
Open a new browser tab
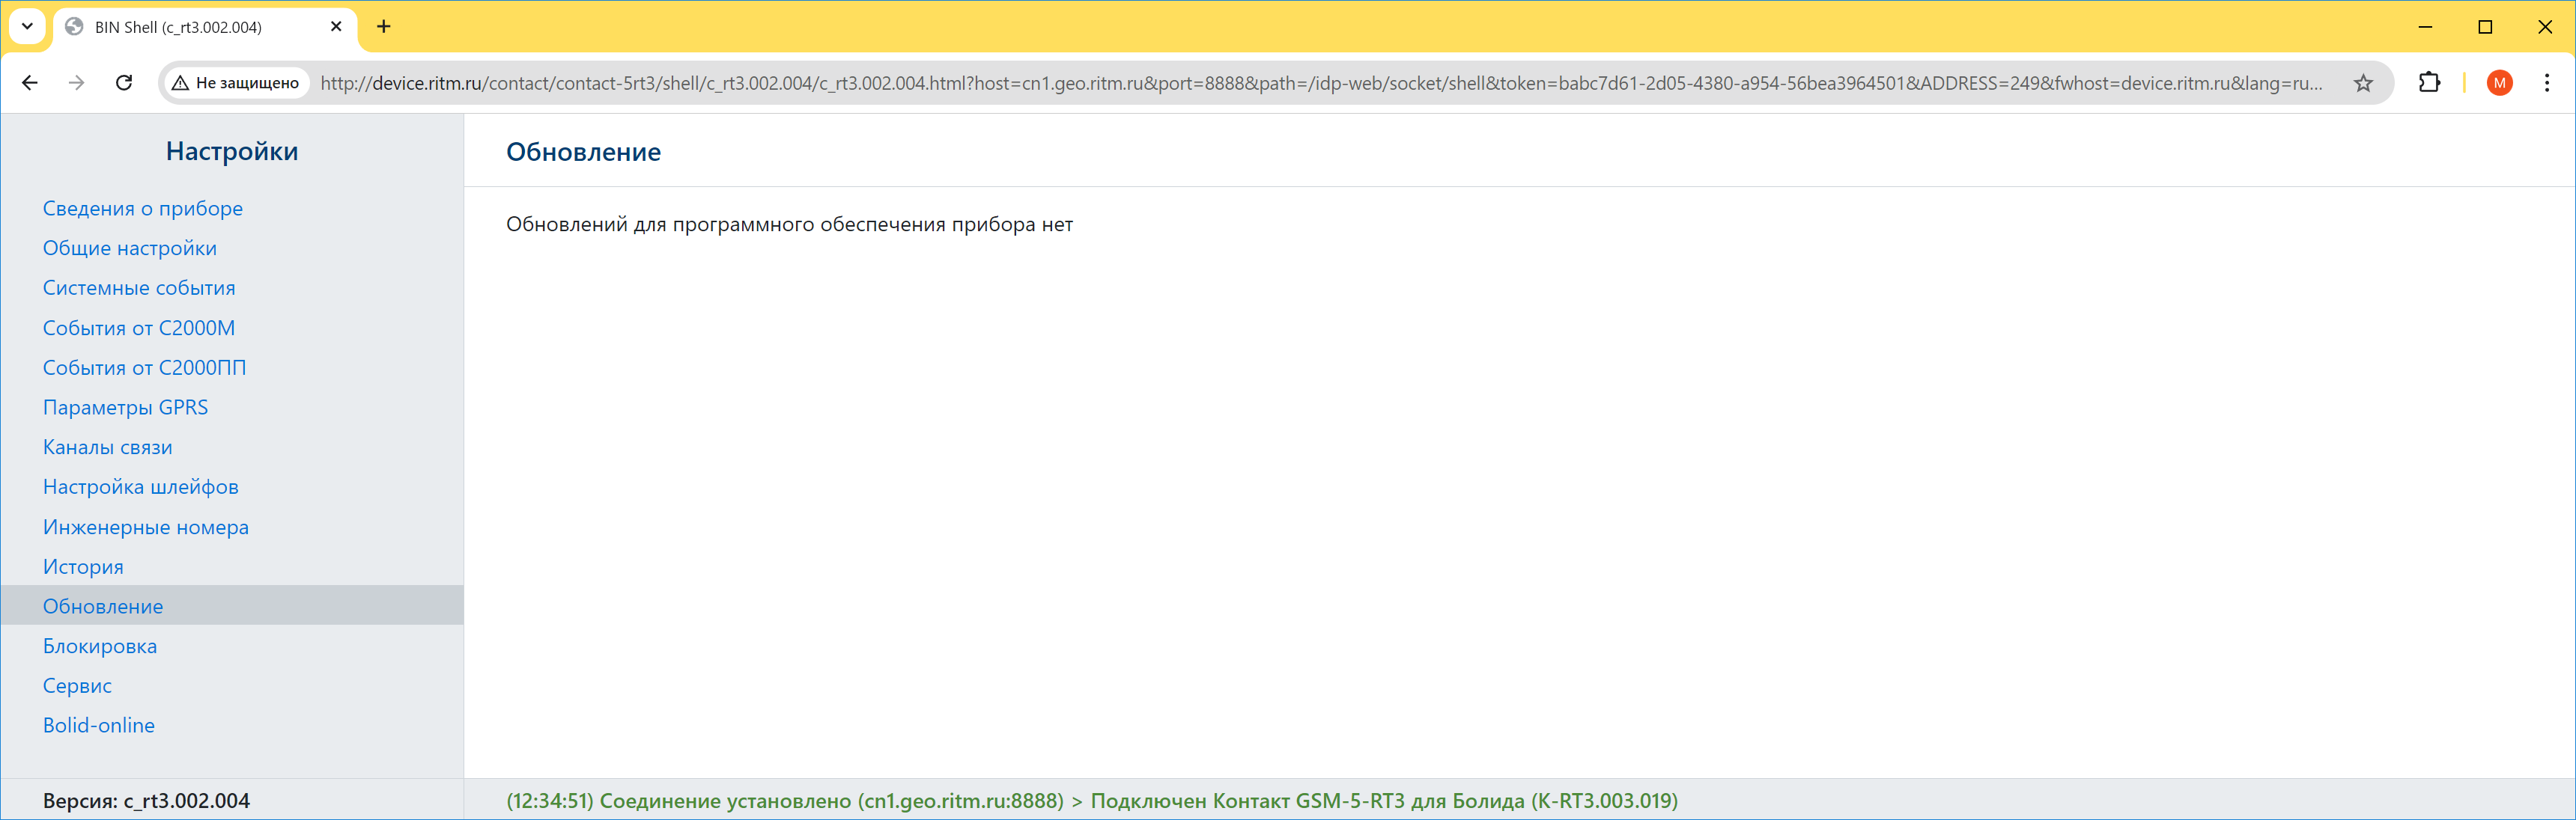pyautogui.click(x=384, y=27)
